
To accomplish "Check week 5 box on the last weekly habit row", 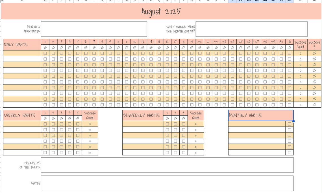I will coord(77,153).
